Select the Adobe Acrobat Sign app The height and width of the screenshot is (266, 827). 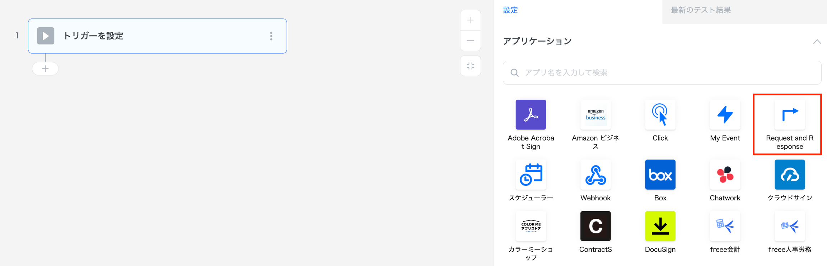click(531, 115)
